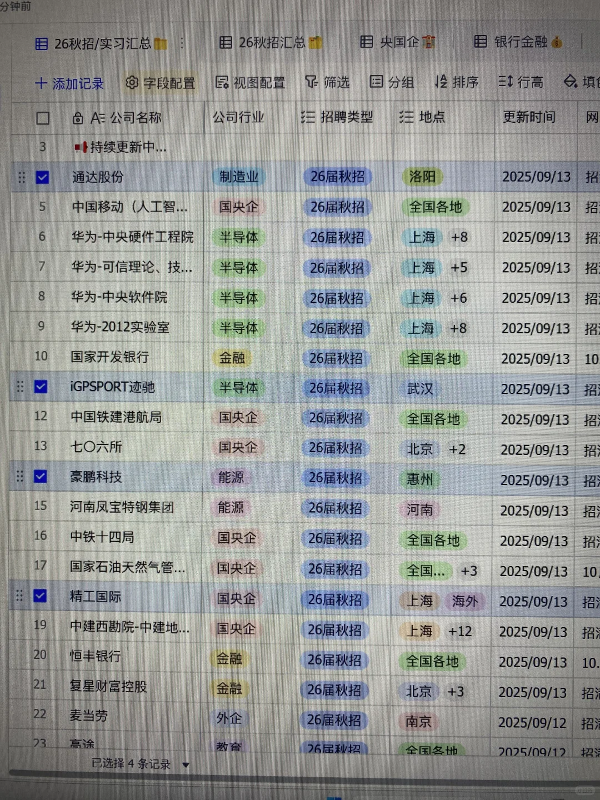Click the +6 locations tag for 华为-中央软件院
Screen dimensions: 600x800
(x=458, y=298)
